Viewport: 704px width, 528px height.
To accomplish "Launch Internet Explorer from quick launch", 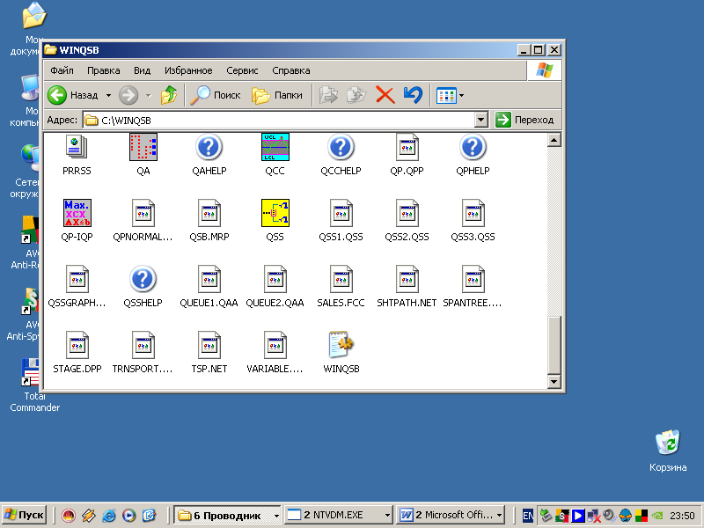I will [x=108, y=515].
